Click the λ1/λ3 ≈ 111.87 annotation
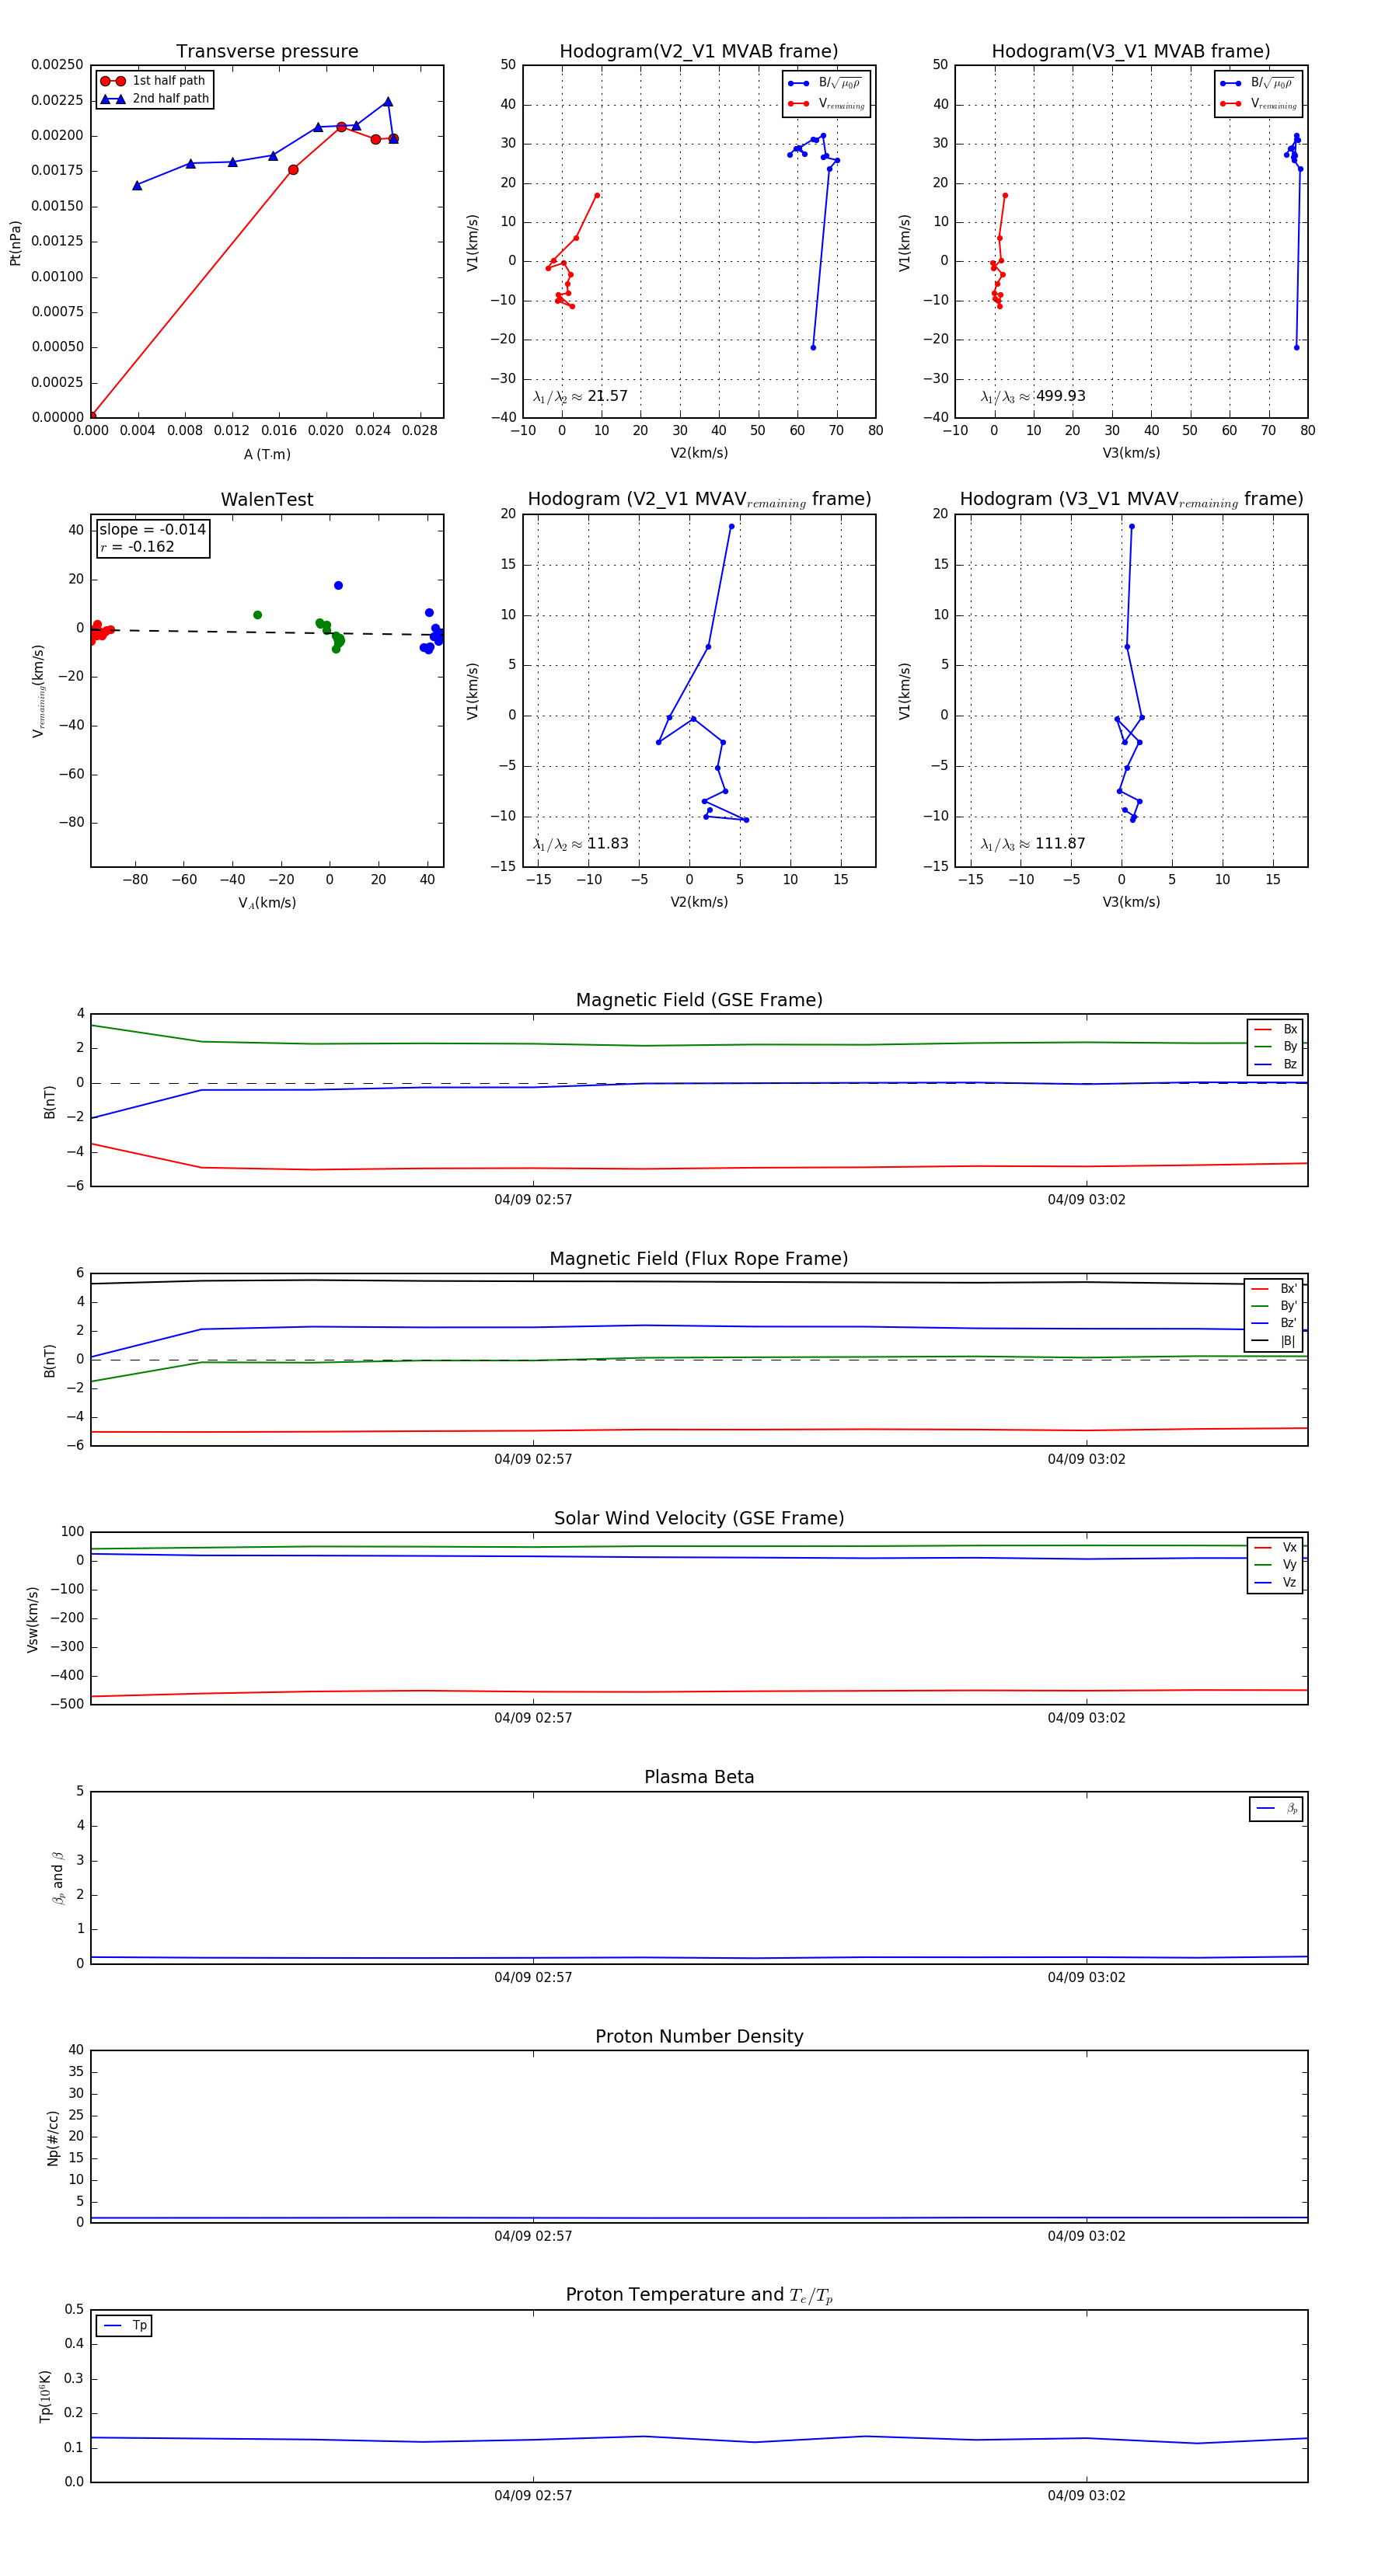 [1033, 844]
